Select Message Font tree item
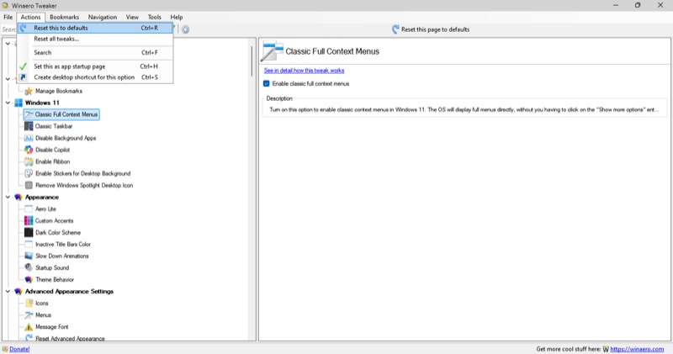Viewport: 673px width, 354px height. [51, 326]
